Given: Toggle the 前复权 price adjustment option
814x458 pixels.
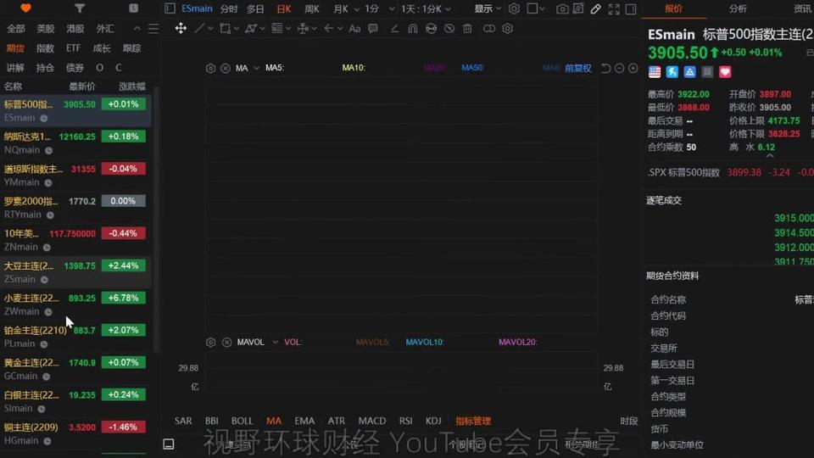Looking at the screenshot, I should [x=577, y=68].
